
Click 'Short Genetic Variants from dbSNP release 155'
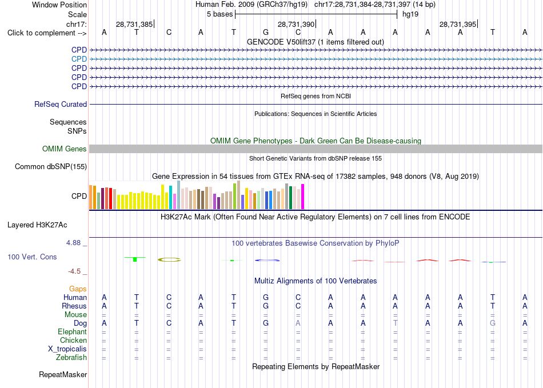click(316, 158)
